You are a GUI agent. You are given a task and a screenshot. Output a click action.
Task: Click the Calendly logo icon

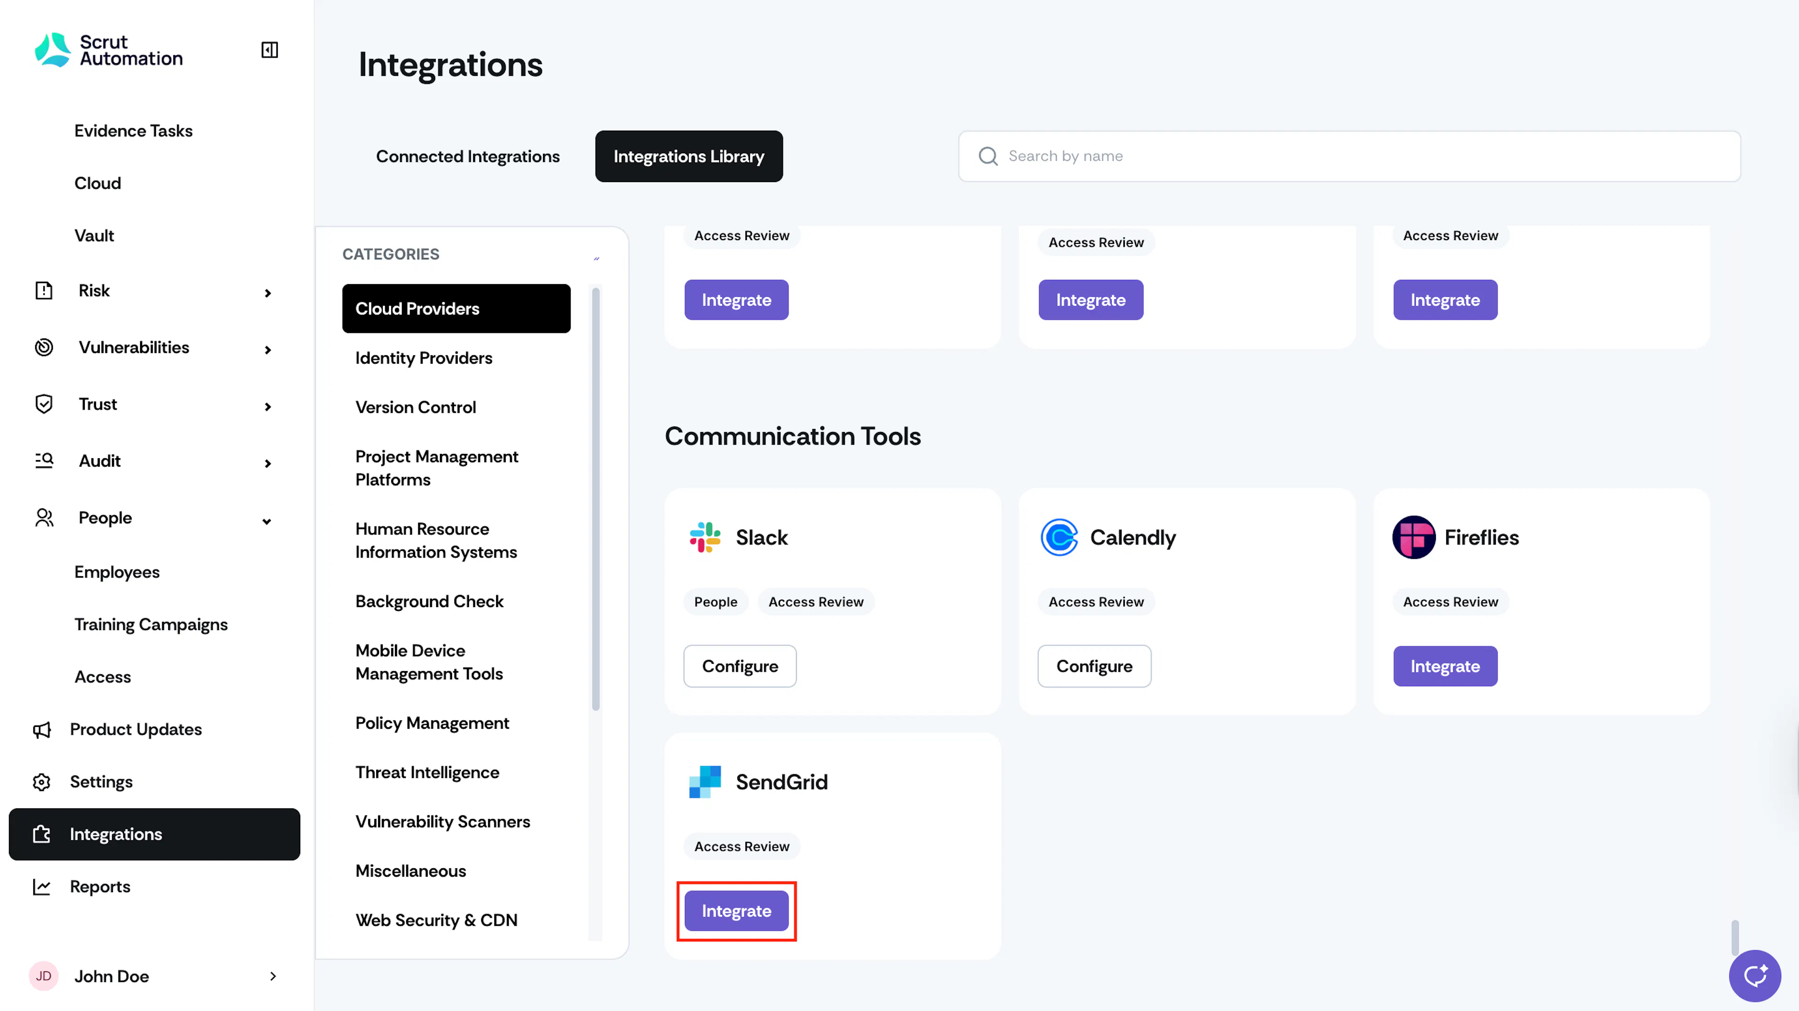coord(1059,537)
